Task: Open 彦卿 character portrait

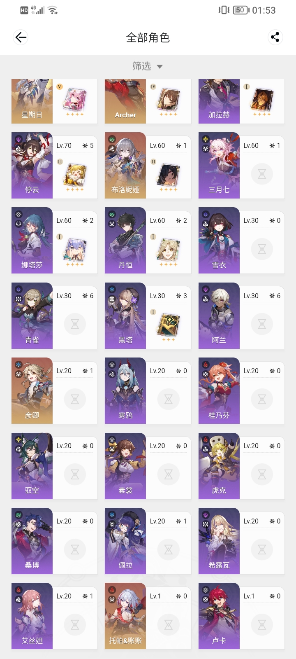Action: pos(32,391)
